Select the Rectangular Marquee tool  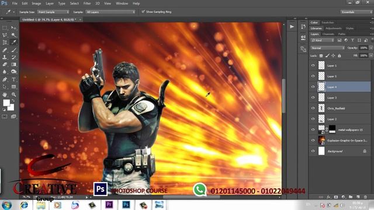[5, 28]
